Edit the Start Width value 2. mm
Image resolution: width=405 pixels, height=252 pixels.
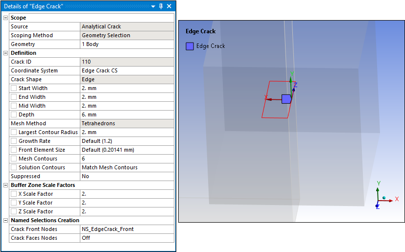[127, 88]
